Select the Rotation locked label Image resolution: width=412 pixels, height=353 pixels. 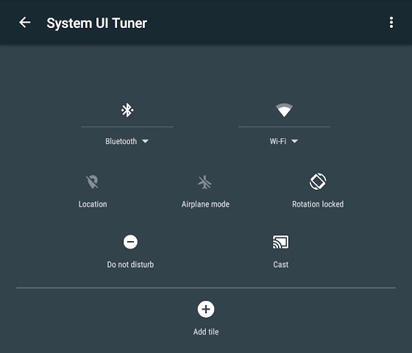[318, 204]
